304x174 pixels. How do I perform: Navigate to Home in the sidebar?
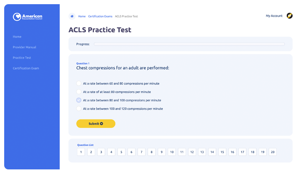(17, 37)
